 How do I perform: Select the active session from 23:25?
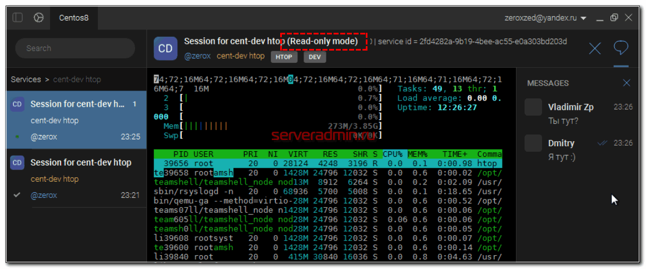coord(76,120)
